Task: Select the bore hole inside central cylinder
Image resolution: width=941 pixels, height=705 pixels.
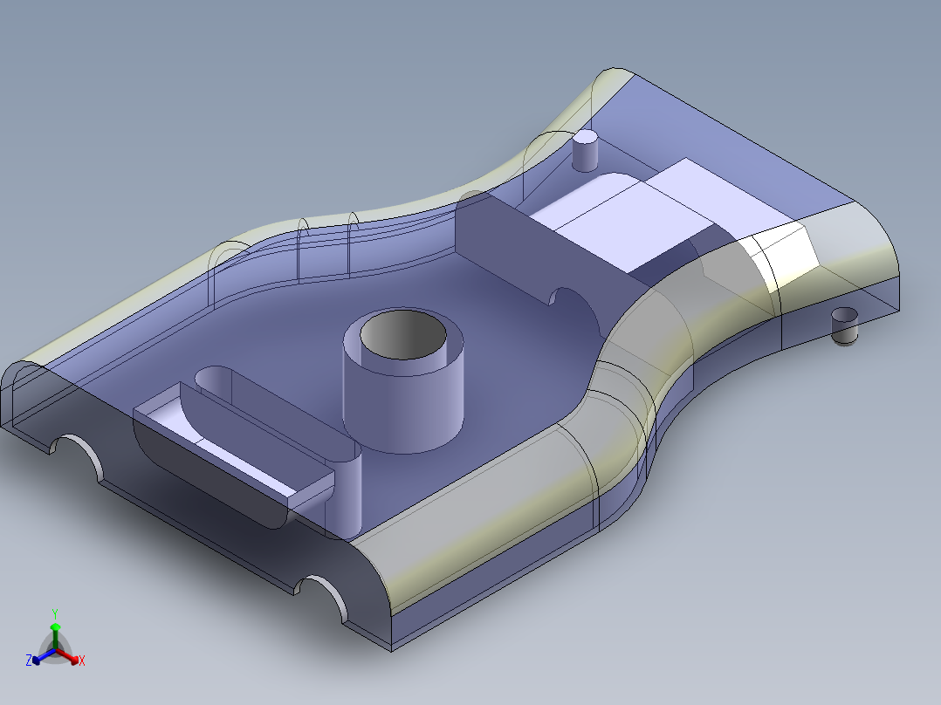Action: click(403, 335)
